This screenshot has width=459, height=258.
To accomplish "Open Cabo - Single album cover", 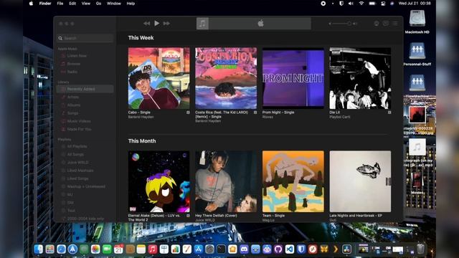I will coord(158,78).
